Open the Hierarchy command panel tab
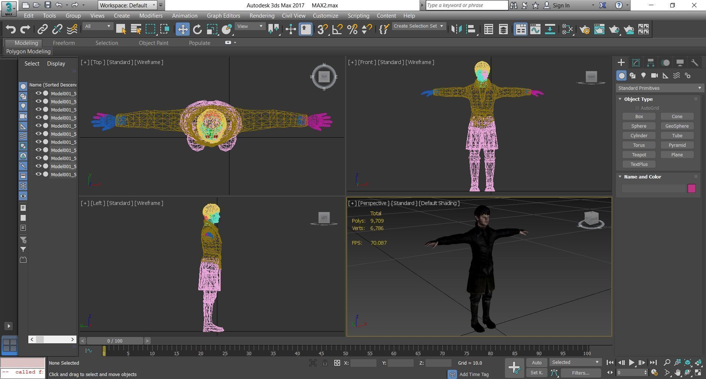This screenshot has width=706, height=379. (x=650, y=63)
